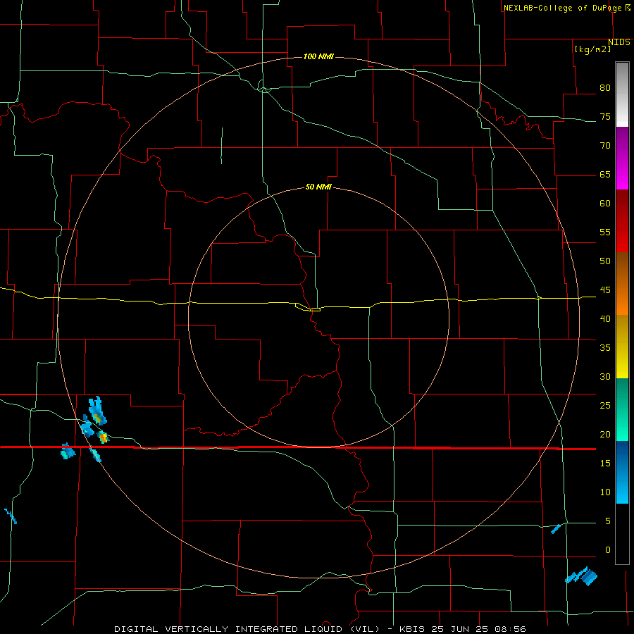Viewport: 634px width, 634px height.
Task: Click the 35 value on the VIL scale
Action: (x=605, y=348)
